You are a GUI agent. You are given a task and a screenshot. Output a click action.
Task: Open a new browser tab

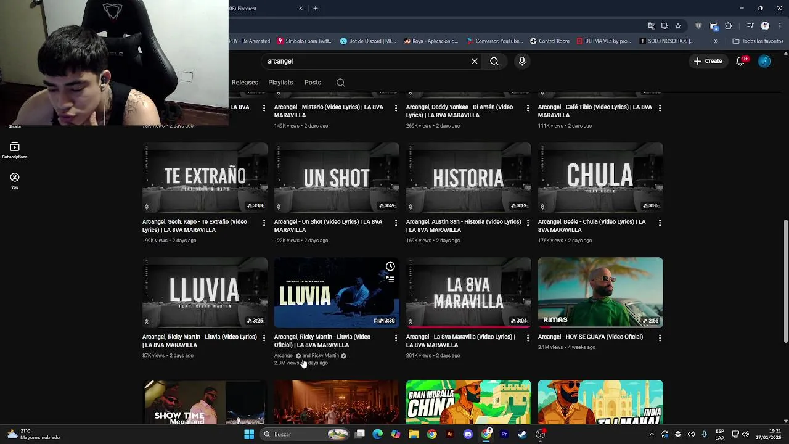(316, 9)
